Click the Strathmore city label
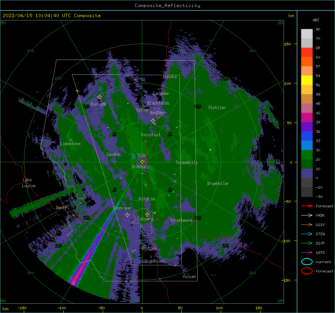Viewport: 335px width, 313px height. pyautogui.click(x=181, y=220)
